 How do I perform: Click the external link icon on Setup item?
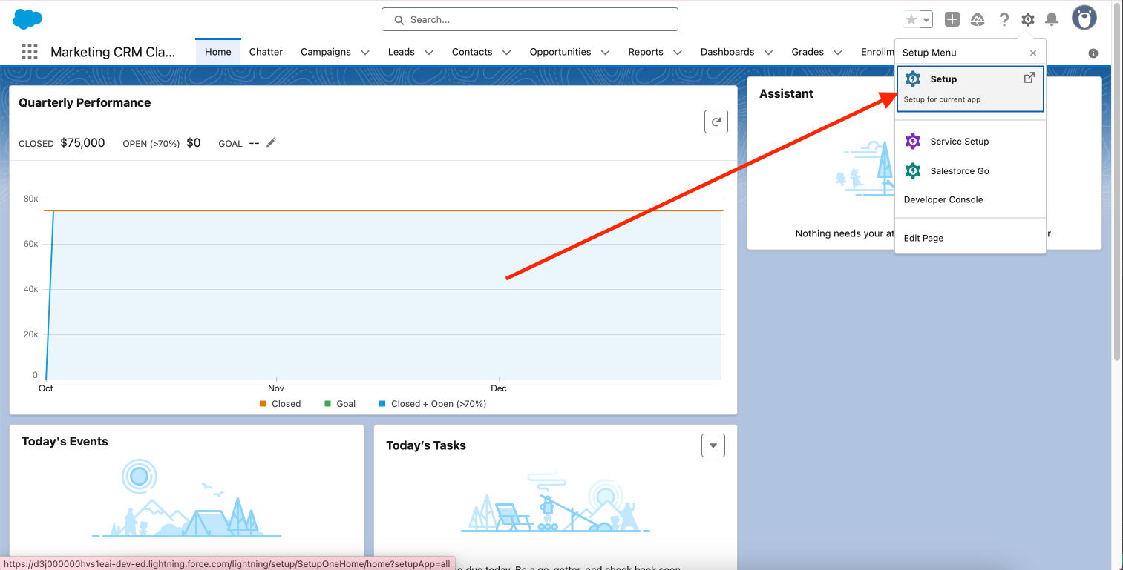click(x=1029, y=78)
